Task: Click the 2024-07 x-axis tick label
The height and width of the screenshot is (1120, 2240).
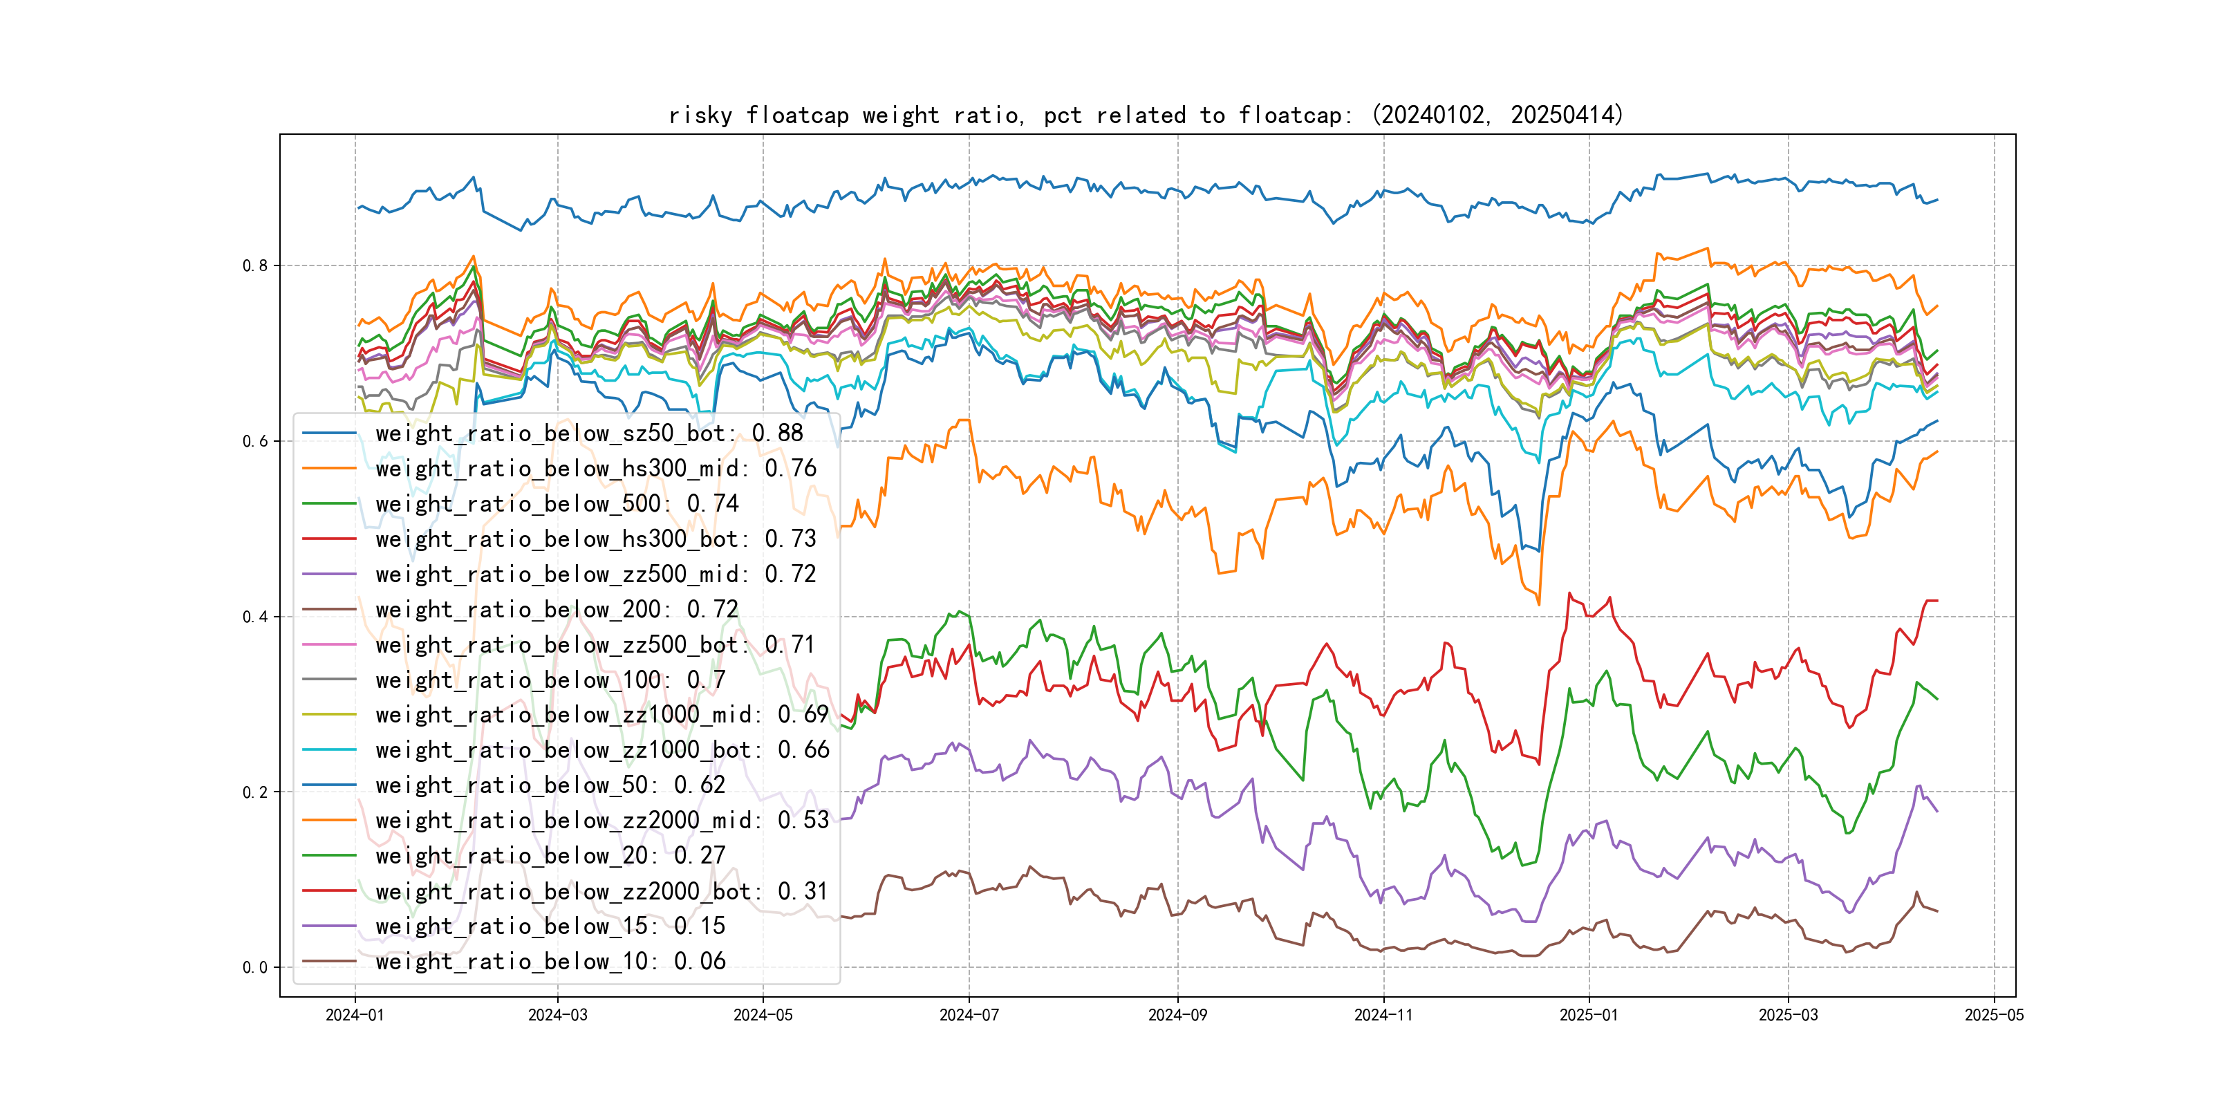Action: [x=969, y=1015]
